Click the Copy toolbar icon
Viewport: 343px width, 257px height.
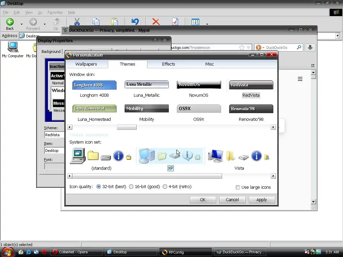point(96,22)
